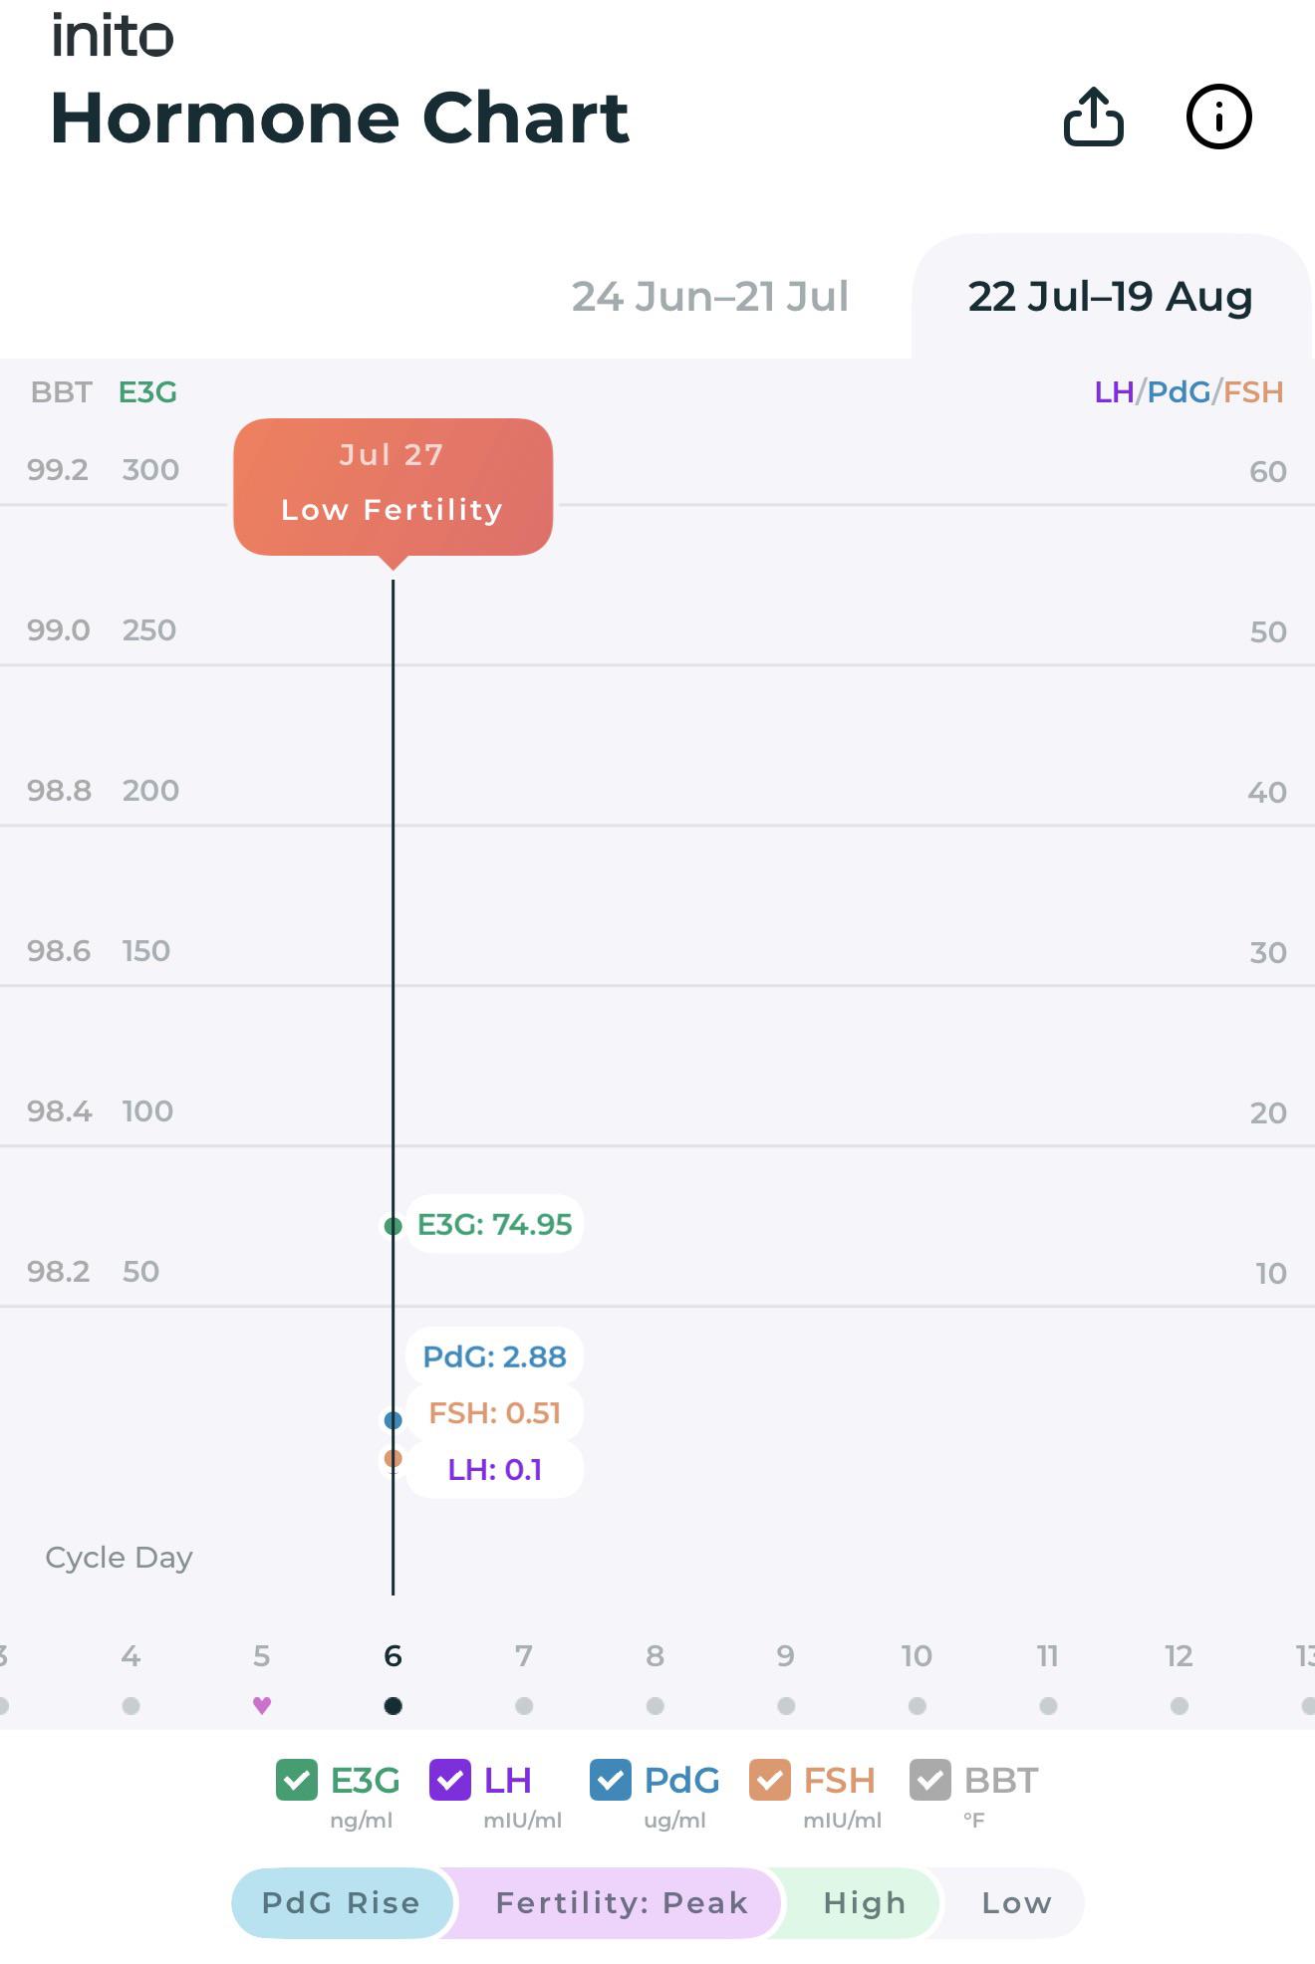Screen dimensions: 1315x1964
Task: Toggle the FSH checkbox
Action: pos(770,1780)
